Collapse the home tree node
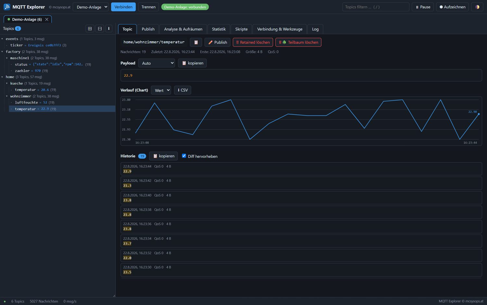This screenshot has height=305, width=487. tap(2, 77)
